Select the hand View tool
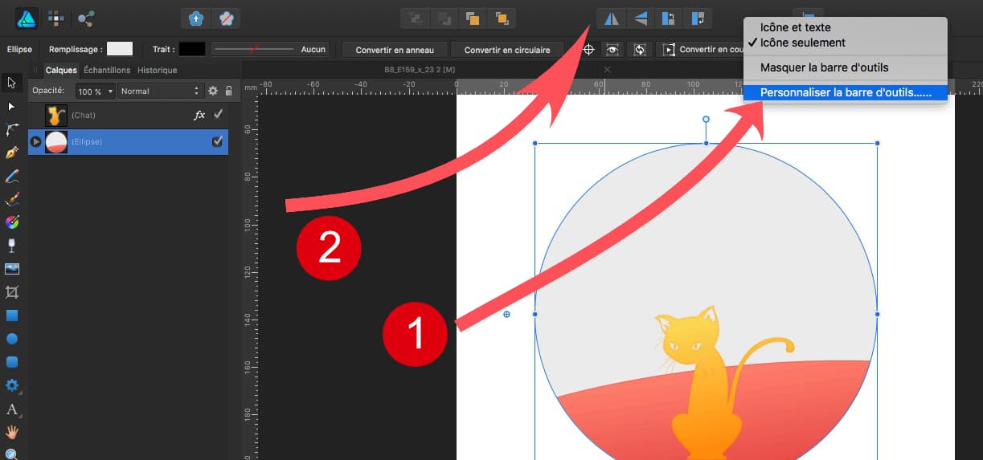This screenshot has height=460, width=983. 12,432
